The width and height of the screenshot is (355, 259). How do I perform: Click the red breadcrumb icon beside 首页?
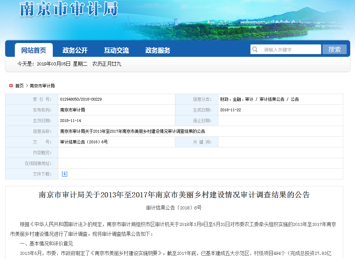tap(11, 86)
